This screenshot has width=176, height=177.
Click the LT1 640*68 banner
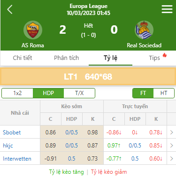click(x=88, y=77)
